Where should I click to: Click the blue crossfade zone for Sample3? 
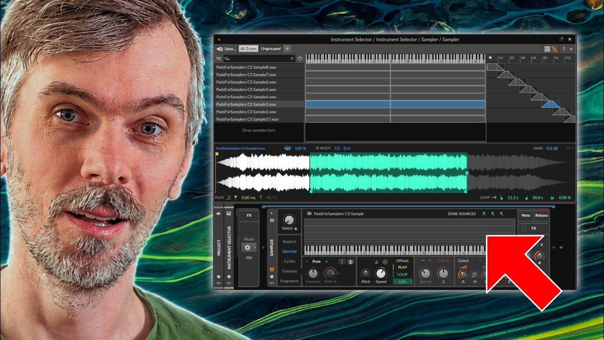(551, 104)
